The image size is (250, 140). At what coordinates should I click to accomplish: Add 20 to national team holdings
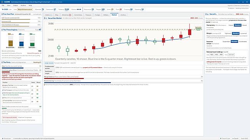pyautogui.click(x=212, y=55)
